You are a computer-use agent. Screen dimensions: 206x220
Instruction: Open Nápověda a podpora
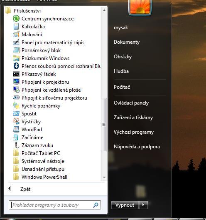point(137,147)
